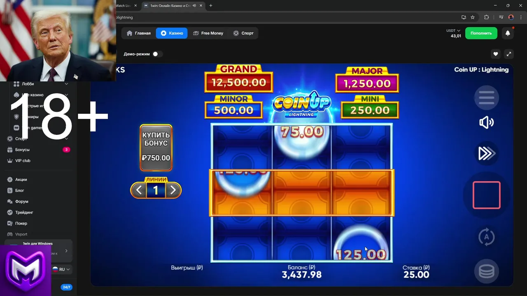The width and height of the screenshot is (527, 296).
Task: Go to Главная in the top navigation
Action: (x=139, y=33)
